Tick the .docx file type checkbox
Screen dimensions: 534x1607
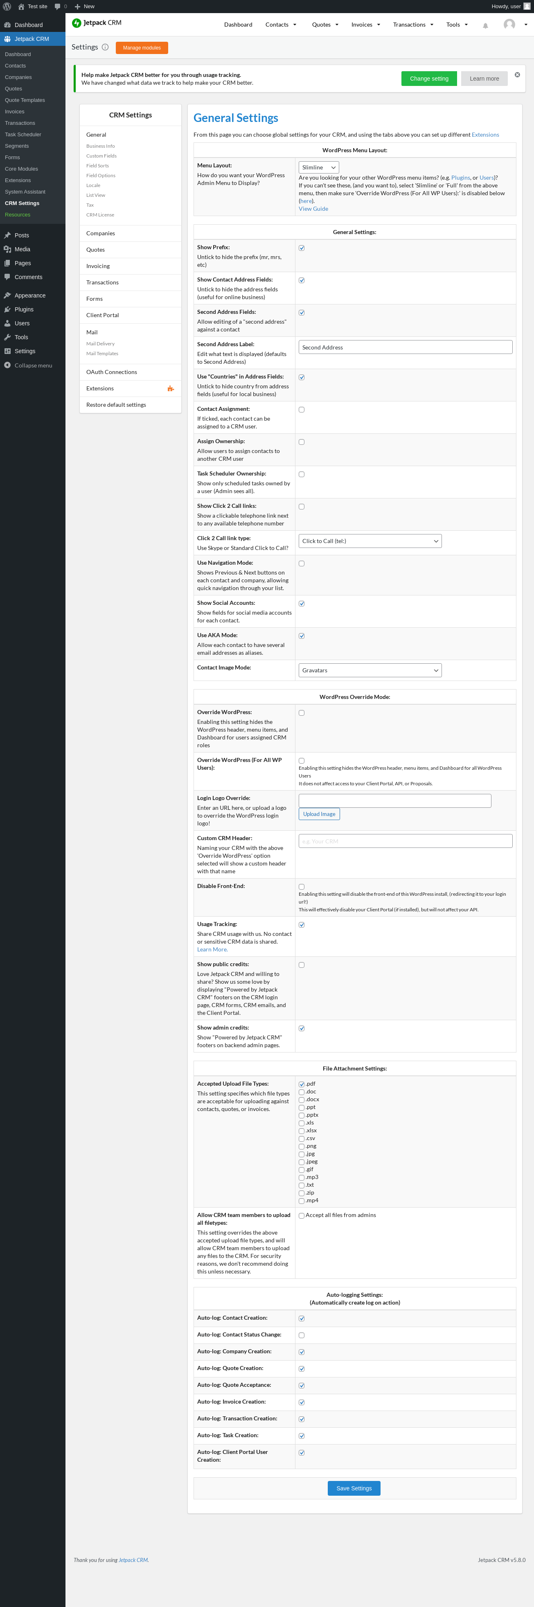pyautogui.click(x=302, y=1100)
